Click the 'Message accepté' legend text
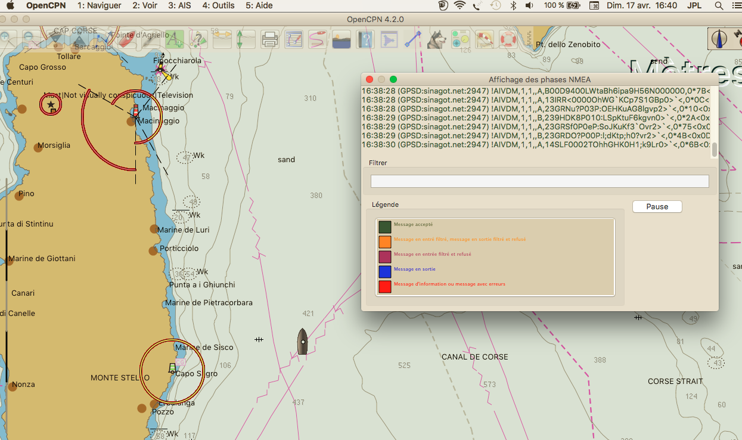Image resolution: width=742 pixels, height=440 pixels. point(413,225)
